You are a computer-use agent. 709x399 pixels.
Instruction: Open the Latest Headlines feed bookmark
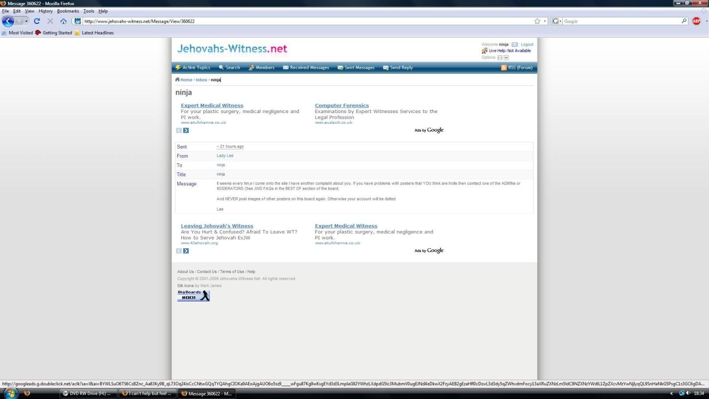coord(94,33)
